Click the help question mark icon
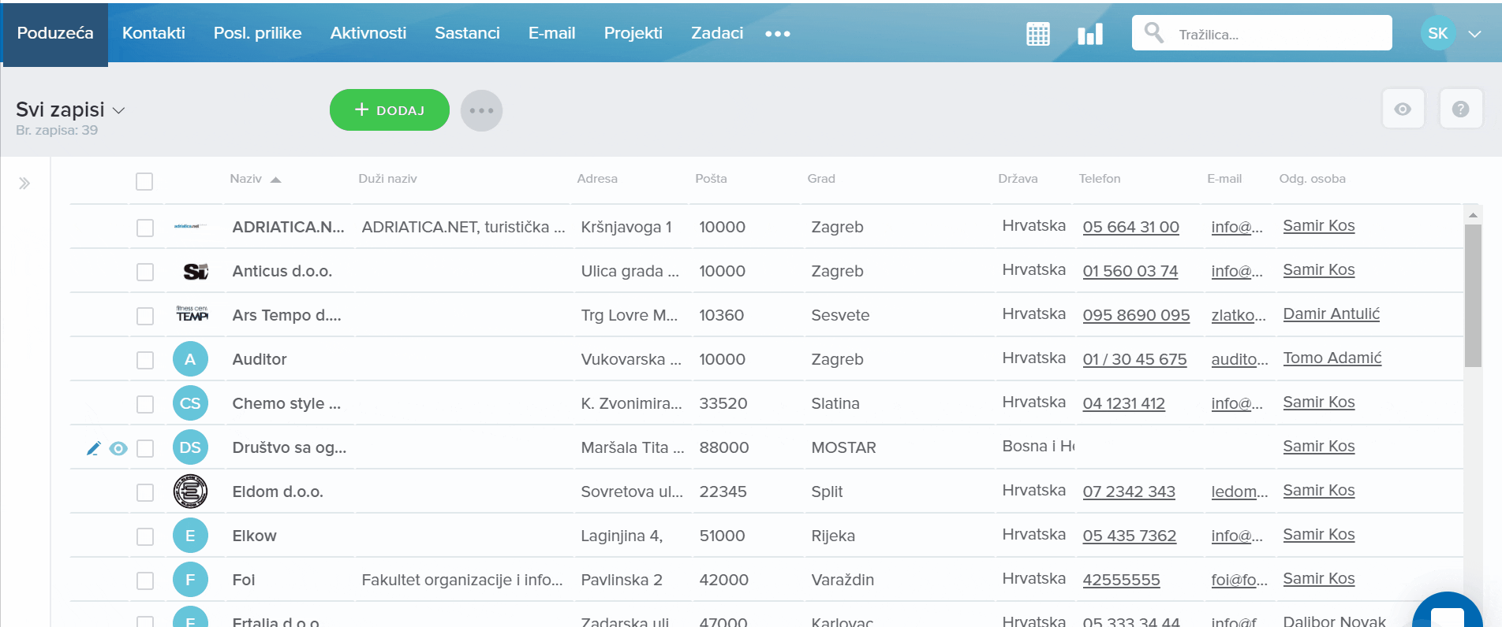Image resolution: width=1502 pixels, height=627 pixels. click(x=1460, y=109)
